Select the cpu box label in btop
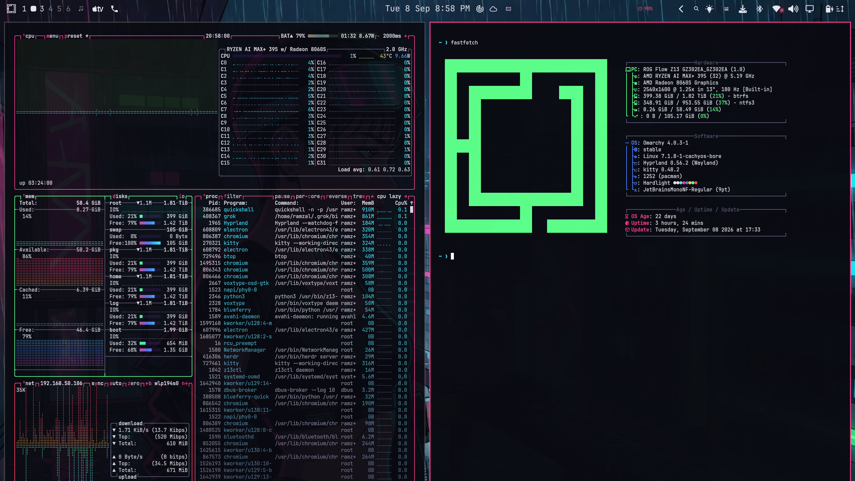The height and width of the screenshot is (481, 855). [28, 36]
